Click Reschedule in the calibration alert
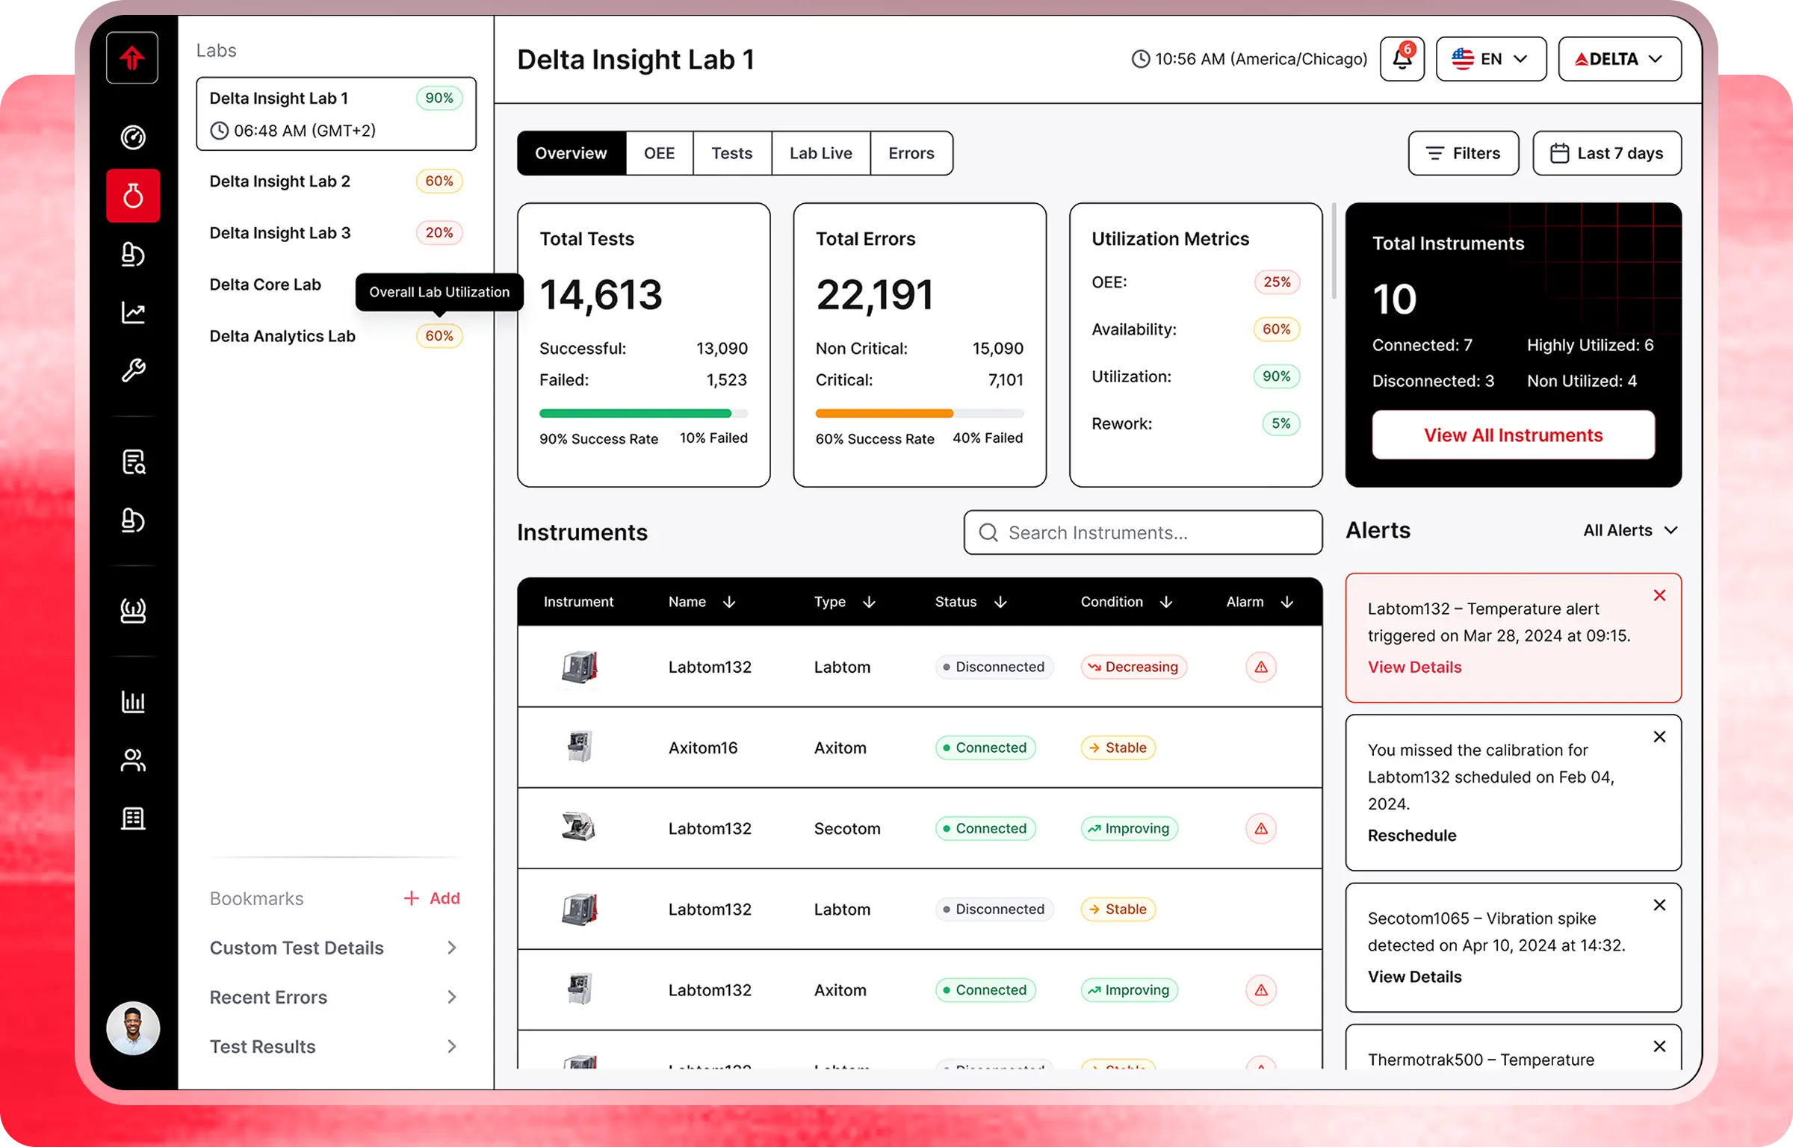The height and width of the screenshot is (1147, 1793). tap(1411, 836)
